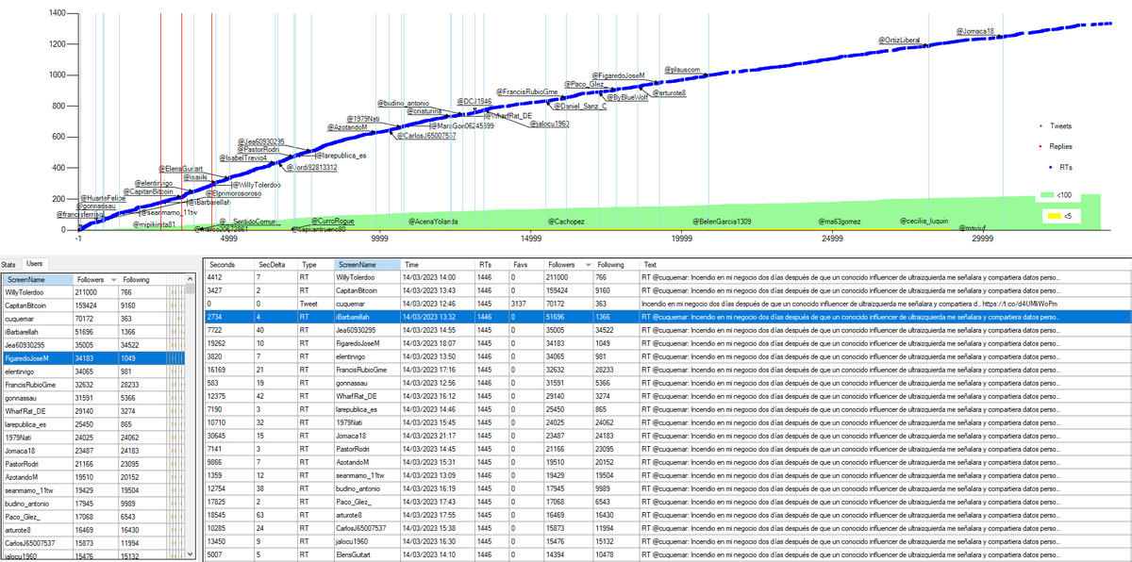Select the Users tab

point(34,265)
